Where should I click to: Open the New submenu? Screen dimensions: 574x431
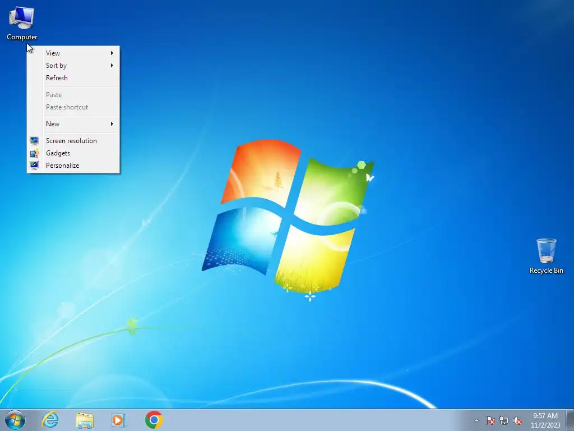(73, 124)
